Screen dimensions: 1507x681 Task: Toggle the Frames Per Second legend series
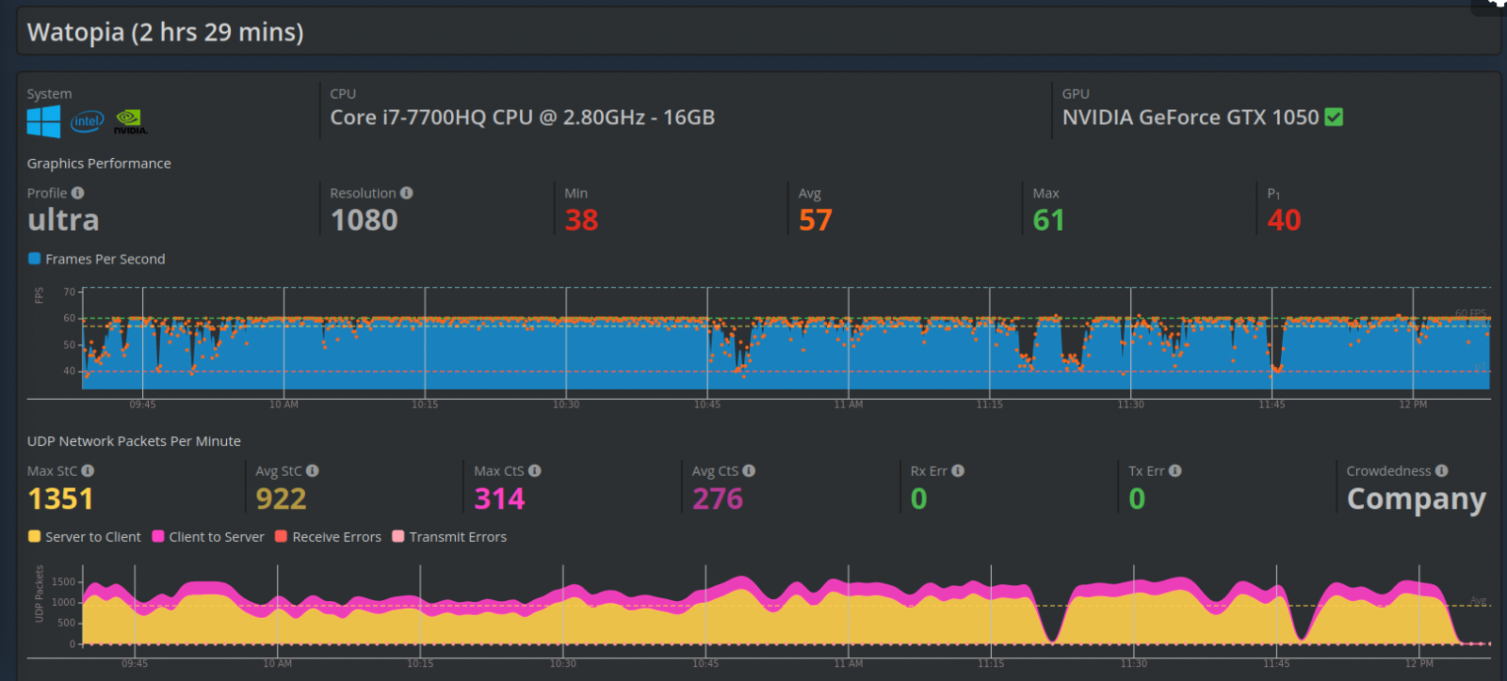pyautogui.click(x=97, y=259)
